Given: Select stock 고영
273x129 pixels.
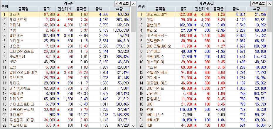Looking at the screenshot, I should (13, 67).
